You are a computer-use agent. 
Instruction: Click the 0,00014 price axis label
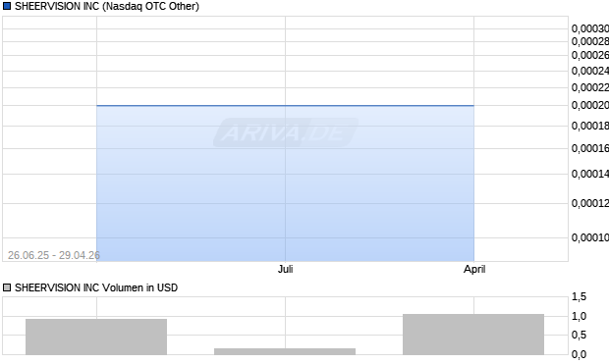pos(590,174)
